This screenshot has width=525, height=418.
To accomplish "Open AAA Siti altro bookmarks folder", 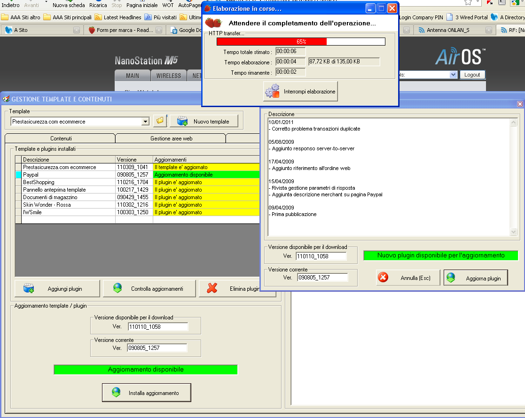I will pos(21,17).
